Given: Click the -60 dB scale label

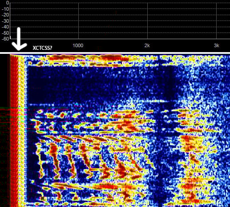Looking at the screenshot, I should click(5, 39).
